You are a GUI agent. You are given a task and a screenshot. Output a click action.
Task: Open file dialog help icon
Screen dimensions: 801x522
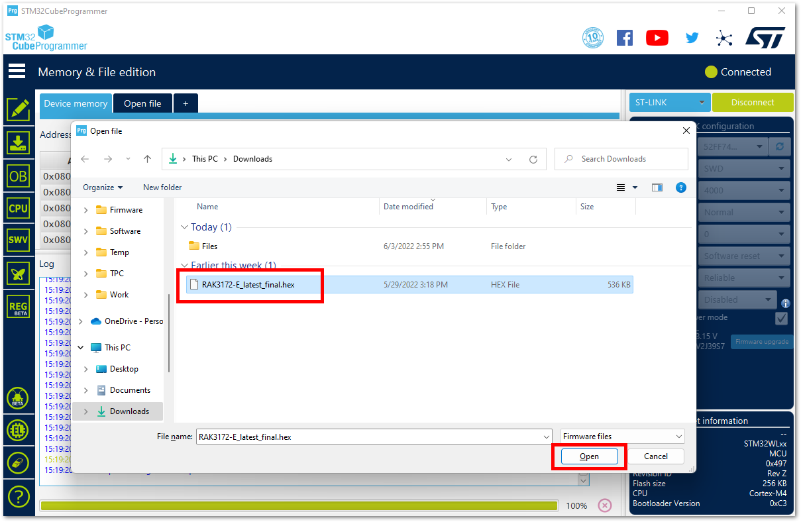click(680, 187)
